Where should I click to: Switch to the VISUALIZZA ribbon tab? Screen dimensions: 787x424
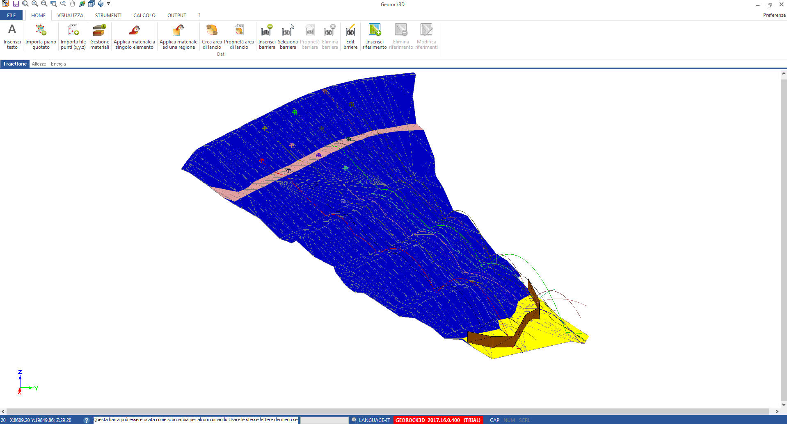(70, 16)
